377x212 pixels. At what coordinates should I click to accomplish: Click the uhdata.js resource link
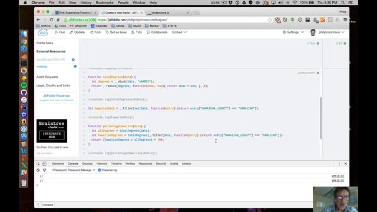pos(42,67)
